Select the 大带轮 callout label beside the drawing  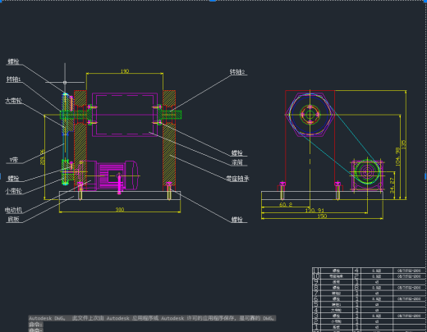pos(13,101)
